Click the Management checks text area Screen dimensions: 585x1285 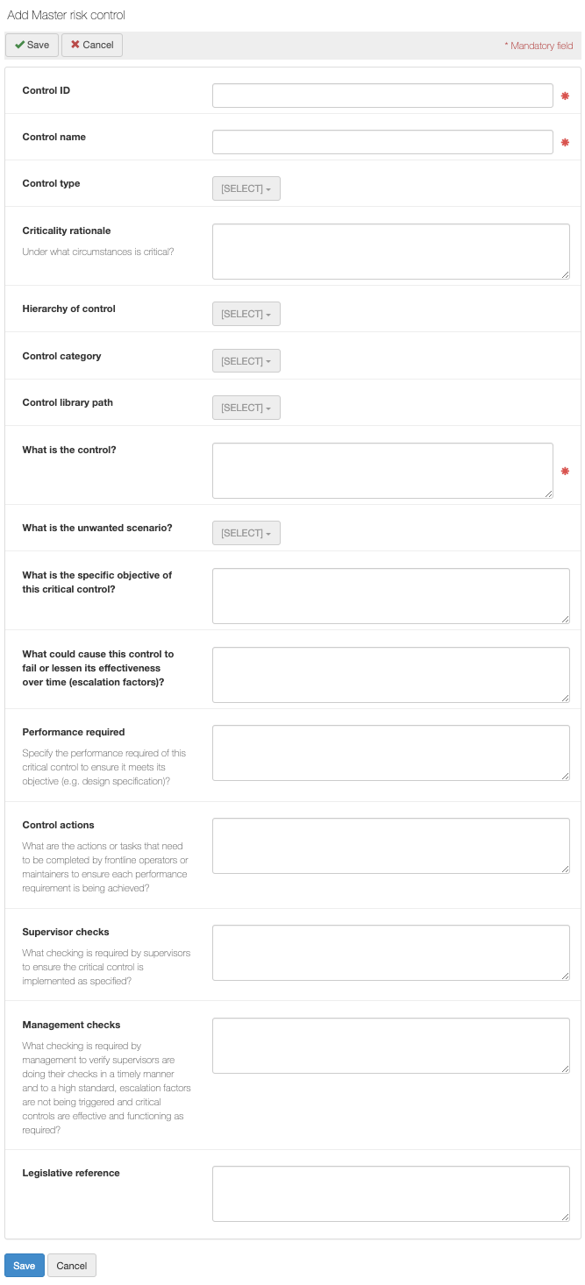click(x=391, y=1046)
